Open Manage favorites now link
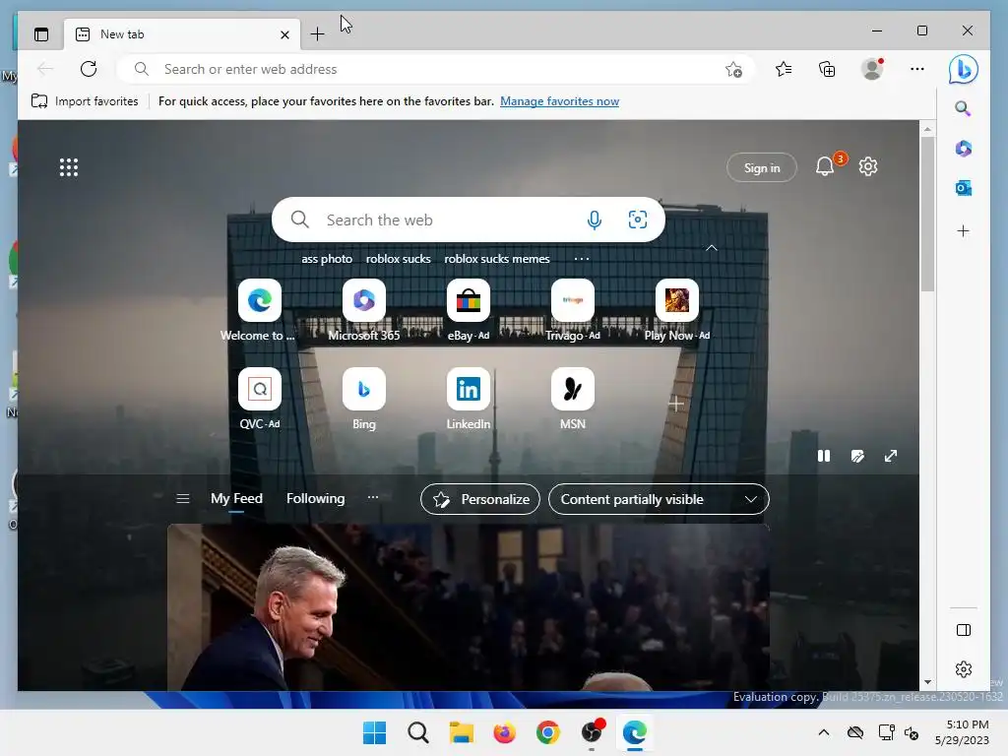This screenshot has width=1008, height=756. click(559, 101)
